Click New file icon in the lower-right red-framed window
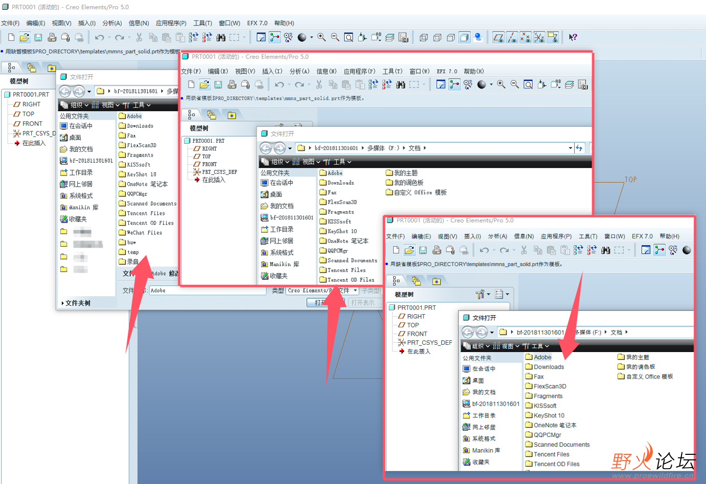This screenshot has width=706, height=484. pyautogui.click(x=396, y=250)
